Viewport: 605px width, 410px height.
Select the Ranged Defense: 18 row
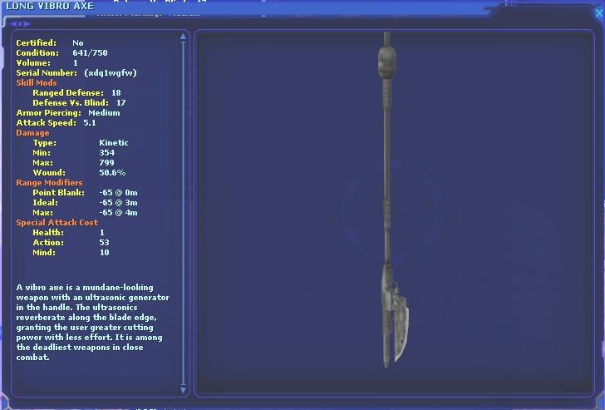(76, 92)
